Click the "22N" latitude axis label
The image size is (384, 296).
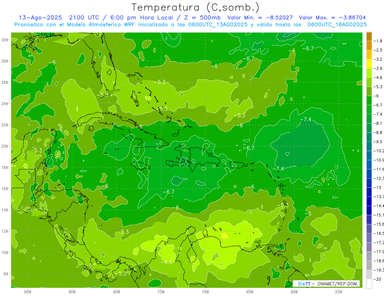tap(5, 125)
